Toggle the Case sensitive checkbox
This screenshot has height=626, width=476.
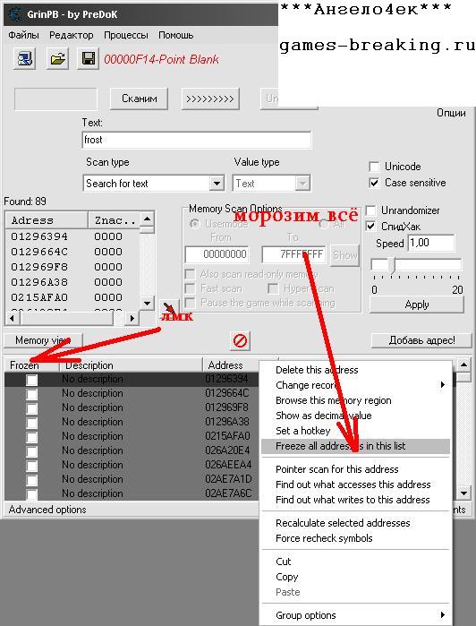point(374,183)
